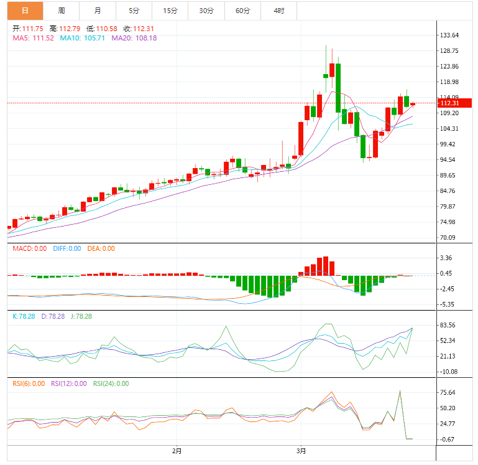Select the 15分 timeframe tab
The height and width of the screenshot is (465, 478).
170,11
